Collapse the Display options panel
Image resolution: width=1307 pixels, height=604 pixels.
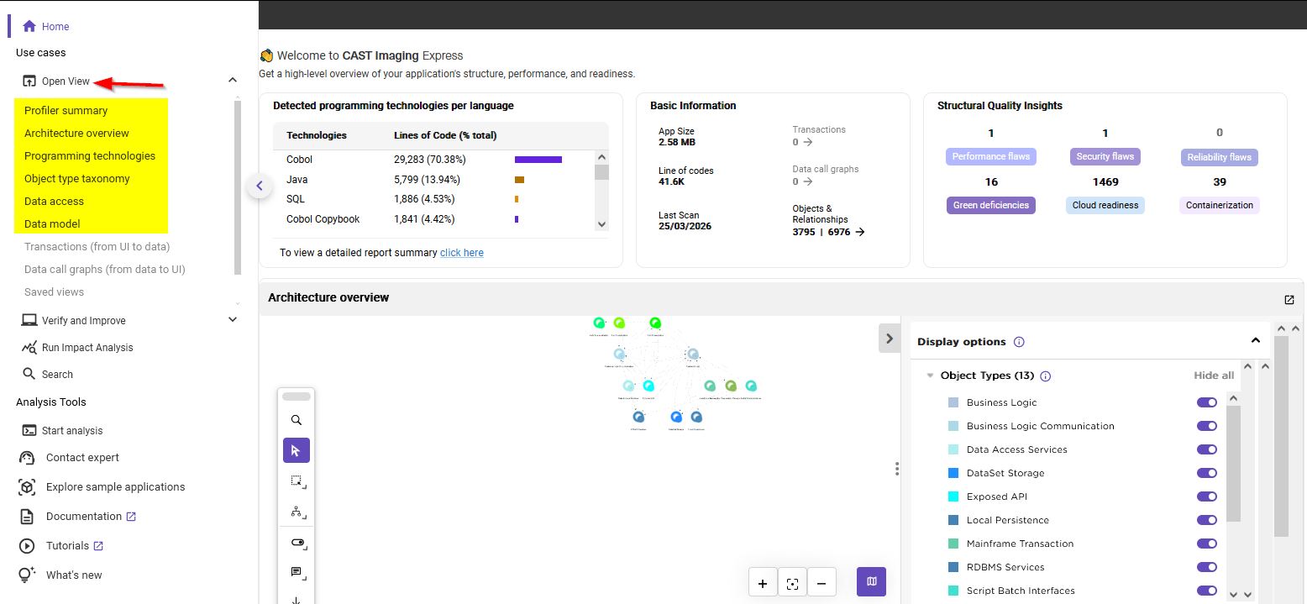point(1255,341)
